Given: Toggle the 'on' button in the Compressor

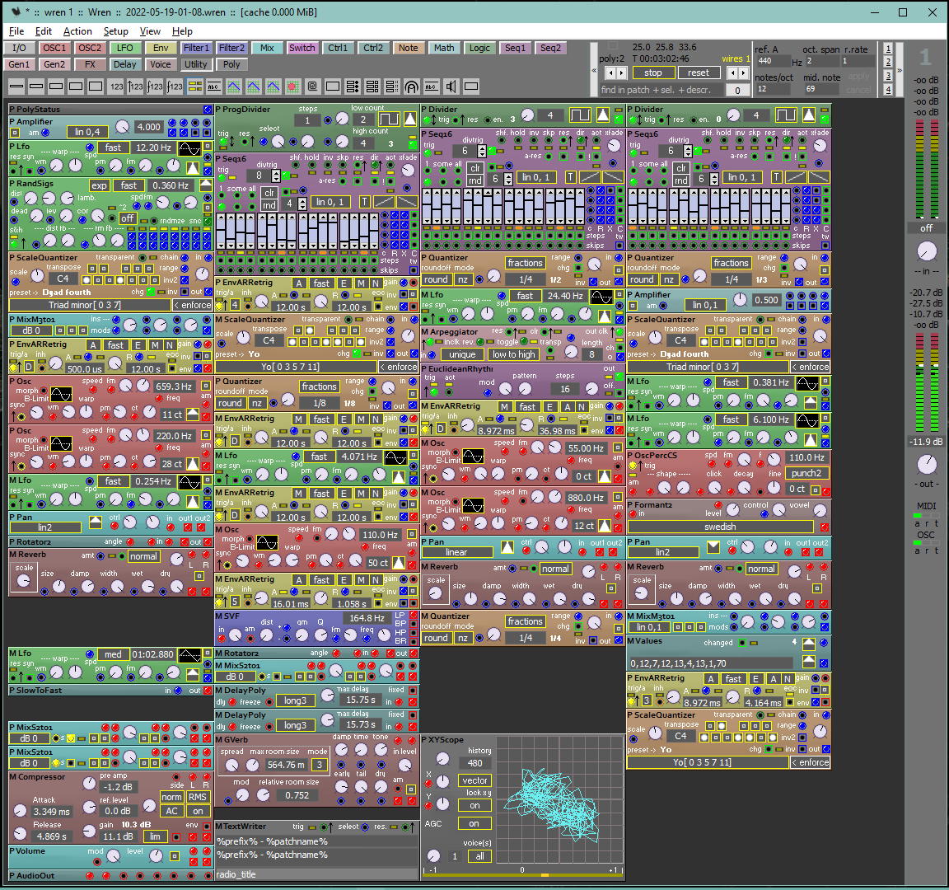Looking at the screenshot, I should (x=198, y=811).
